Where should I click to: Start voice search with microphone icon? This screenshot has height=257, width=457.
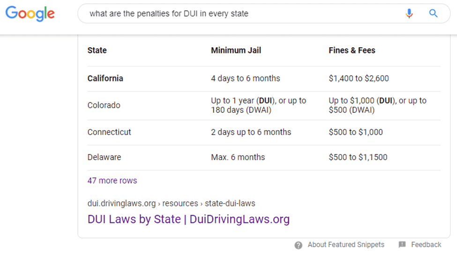[409, 14]
